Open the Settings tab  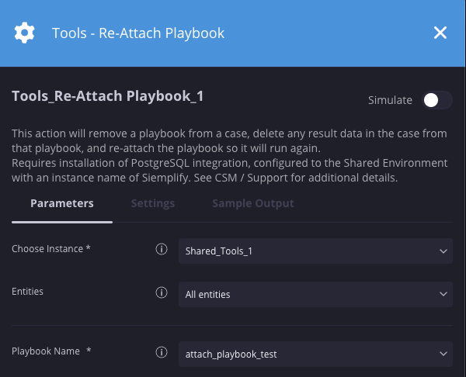pyautogui.click(x=152, y=203)
